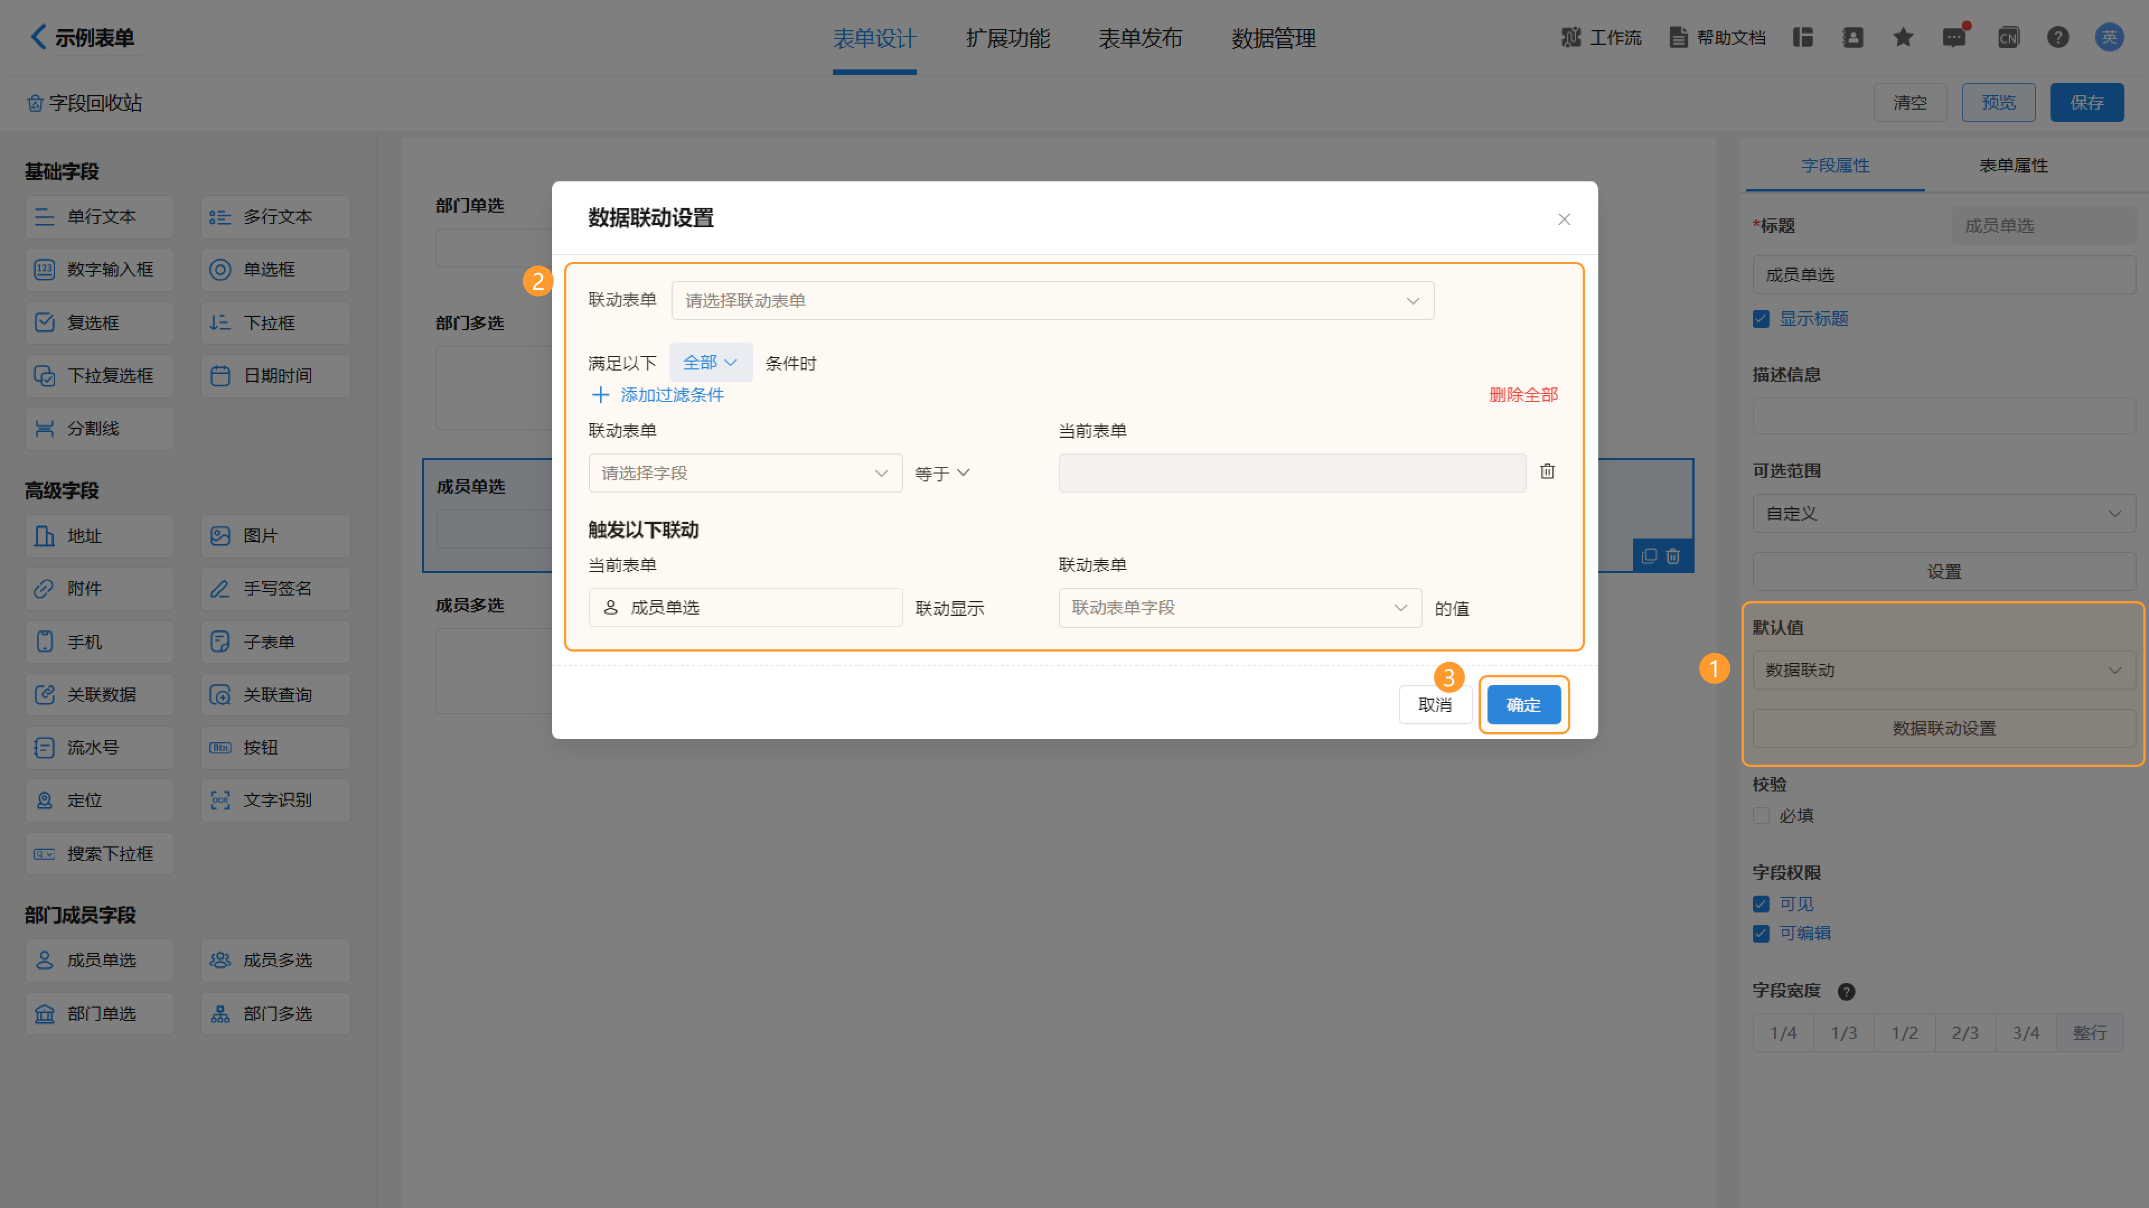2149x1208 pixels.
Task: Switch to the 扩展功能 tab
Action: tap(1008, 39)
